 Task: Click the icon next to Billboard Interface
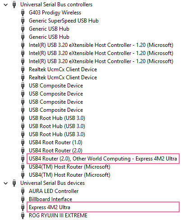pos(23,199)
